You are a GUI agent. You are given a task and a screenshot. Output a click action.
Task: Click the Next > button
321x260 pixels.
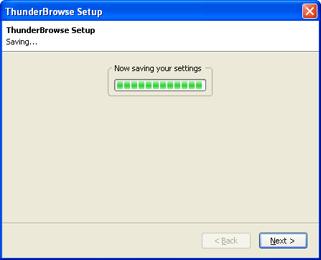[283, 241]
